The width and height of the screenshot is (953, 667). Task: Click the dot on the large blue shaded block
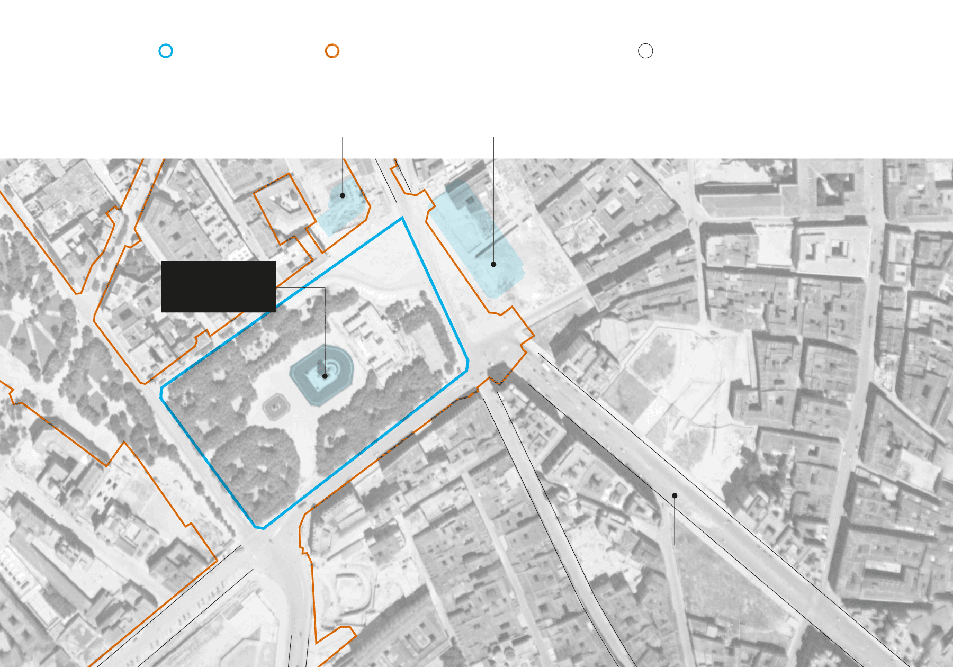[493, 264]
